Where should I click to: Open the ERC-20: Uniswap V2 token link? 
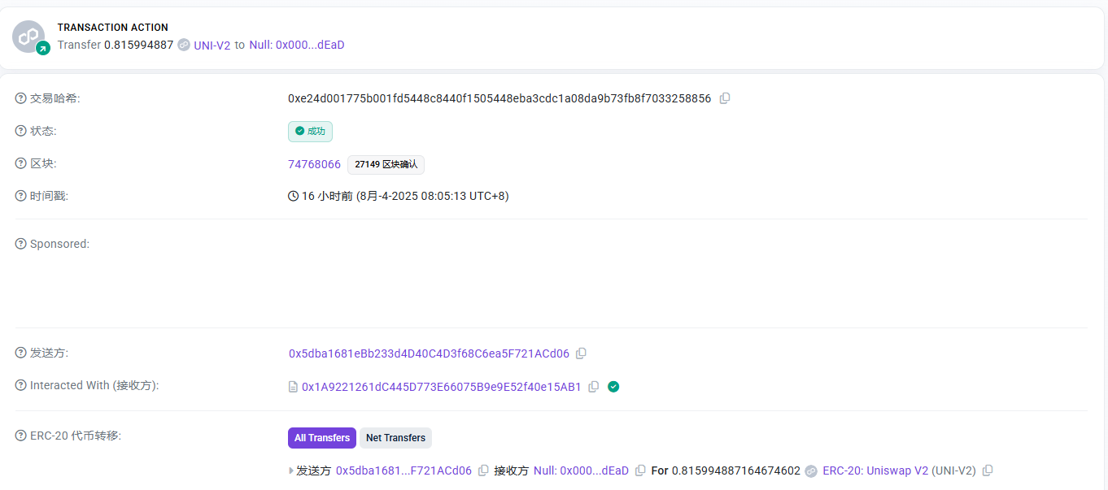[x=875, y=470]
